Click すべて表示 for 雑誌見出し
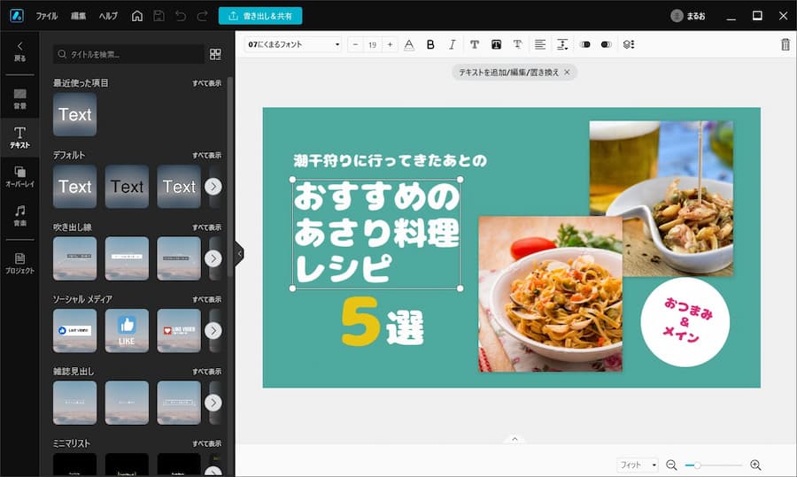797x477 pixels. point(207,372)
